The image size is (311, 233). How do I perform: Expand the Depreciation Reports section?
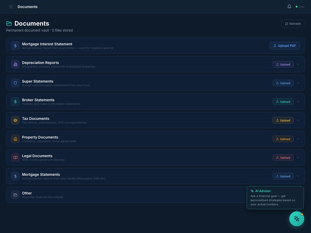click(x=298, y=64)
